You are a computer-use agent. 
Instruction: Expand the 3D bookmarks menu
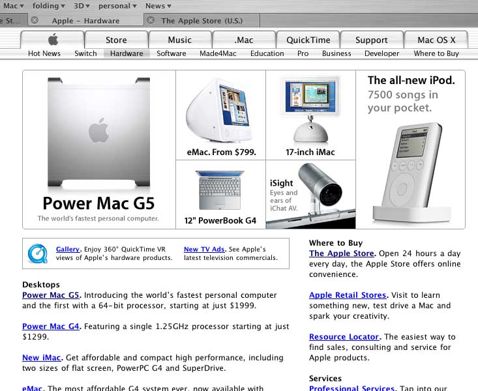(x=82, y=6)
